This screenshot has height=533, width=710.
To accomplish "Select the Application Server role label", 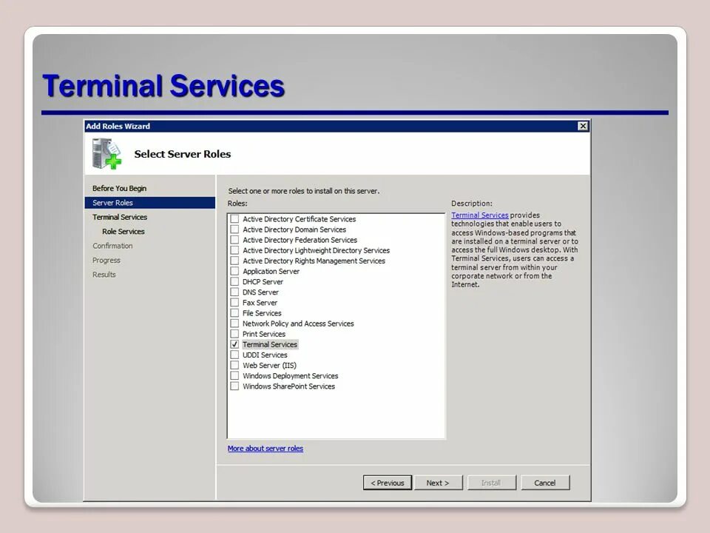I will 271,271.
